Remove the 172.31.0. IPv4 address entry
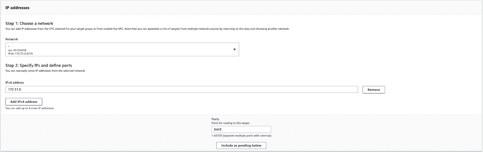Image resolution: width=483 pixels, height=152 pixels. (374, 90)
